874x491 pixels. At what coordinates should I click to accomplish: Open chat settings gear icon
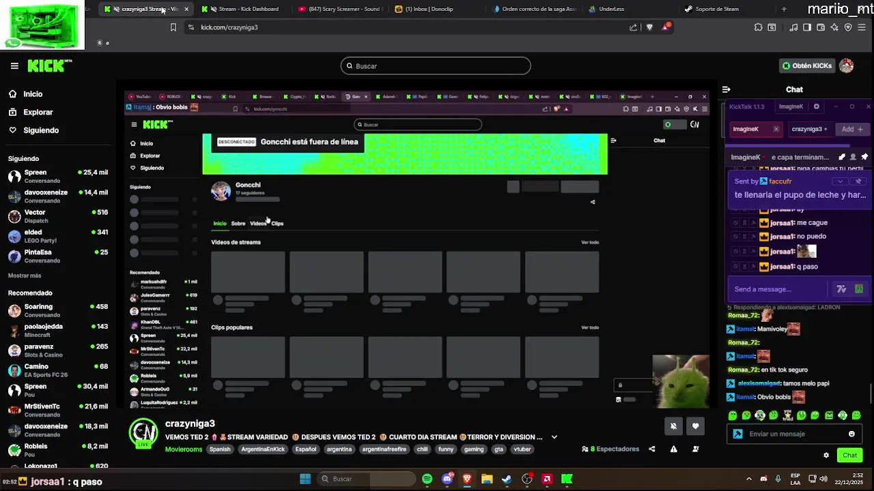click(826, 455)
